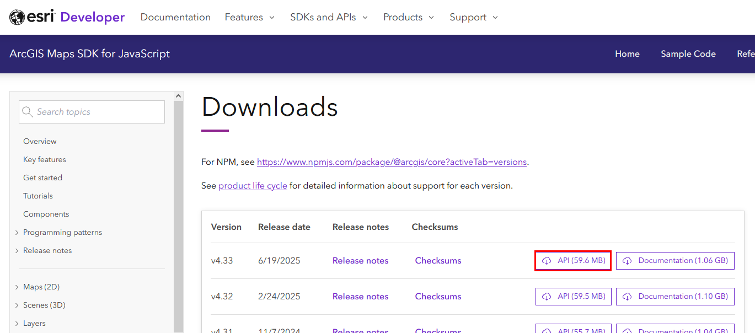Click the Release notes column header

click(x=361, y=227)
